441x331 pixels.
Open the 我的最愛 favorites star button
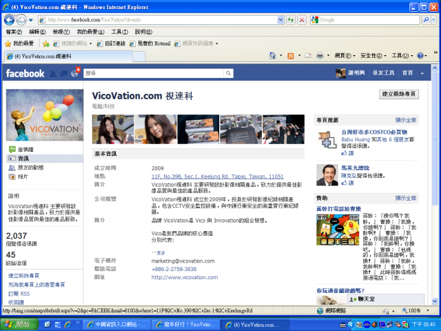pyautogui.click(x=19, y=43)
